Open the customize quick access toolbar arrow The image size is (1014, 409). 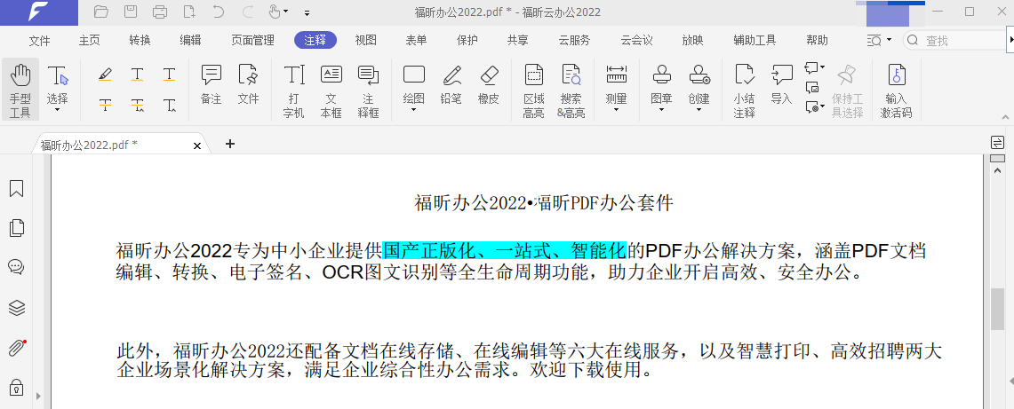[x=307, y=12]
